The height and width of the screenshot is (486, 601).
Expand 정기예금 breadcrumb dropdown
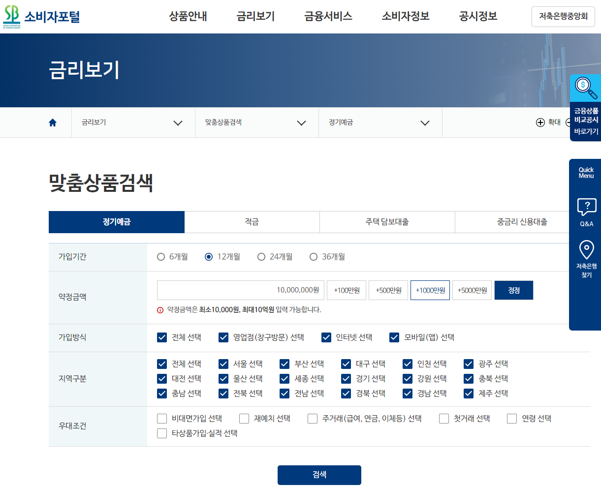point(380,122)
